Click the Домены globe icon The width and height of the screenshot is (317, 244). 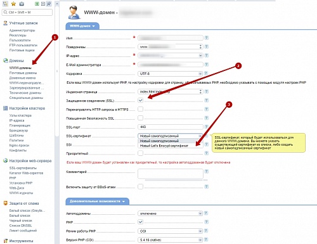point(6,61)
